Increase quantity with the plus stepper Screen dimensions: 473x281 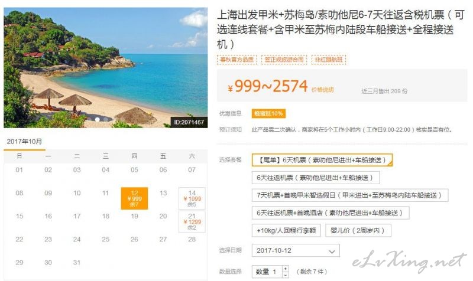pyautogui.click(x=286, y=269)
